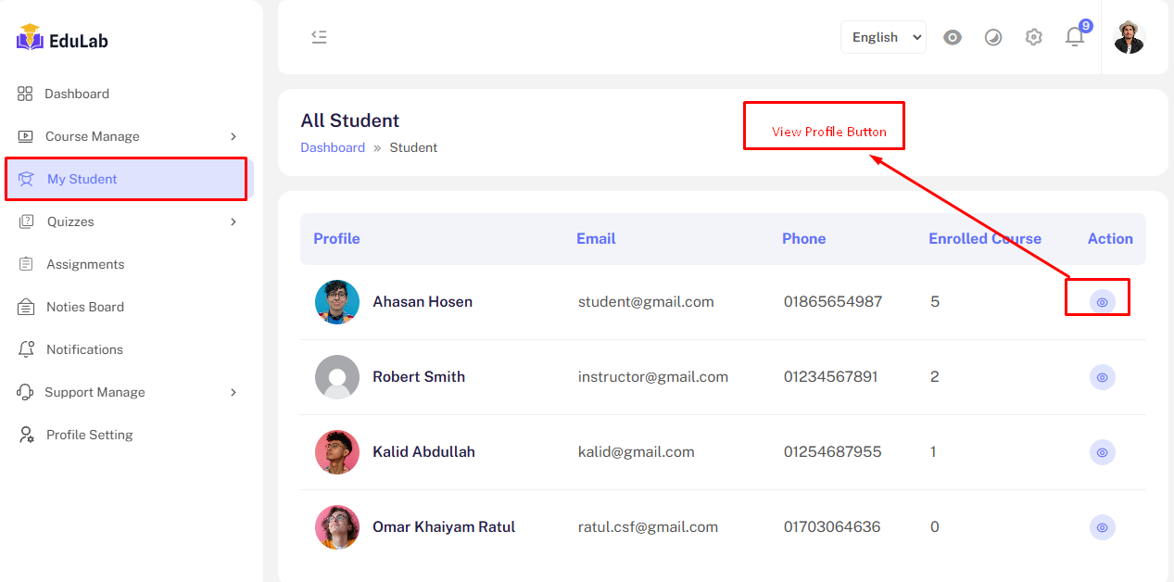This screenshot has height=582, width=1174.
Task: Open settings gear icon in header
Action: coord(1033,37)
